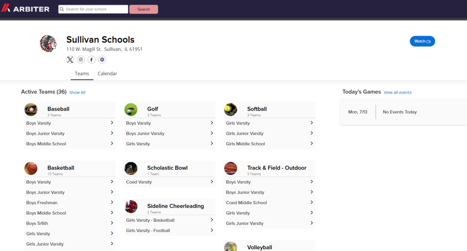The width and height of the screenshot is (467, 251).
Task: Open Softball Girls Varsity chevron
Action: point(311,123)
